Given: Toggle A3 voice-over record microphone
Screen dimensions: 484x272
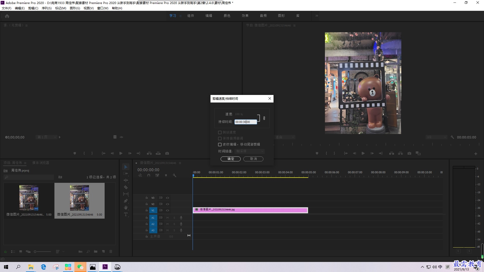Looking at the screenshot, I should coord(181,230).
